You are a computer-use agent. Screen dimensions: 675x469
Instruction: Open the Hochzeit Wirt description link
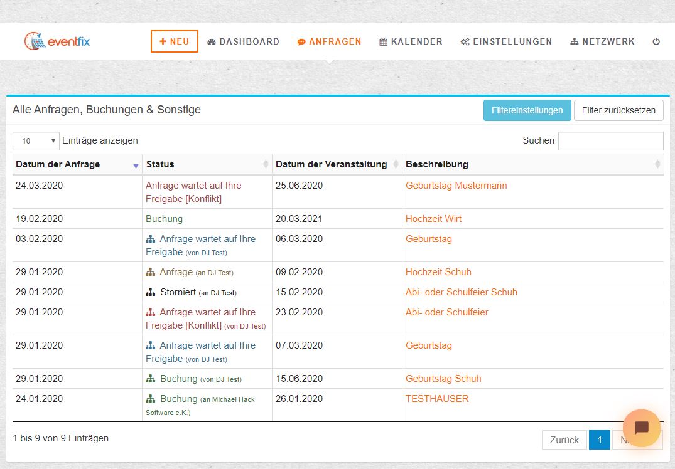[x=433, y=219]
